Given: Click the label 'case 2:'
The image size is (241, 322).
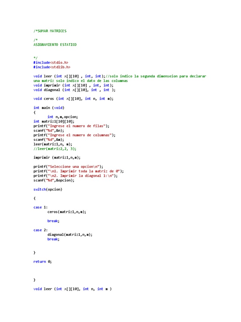Looking at the screenshot, I should pos(40,230).
